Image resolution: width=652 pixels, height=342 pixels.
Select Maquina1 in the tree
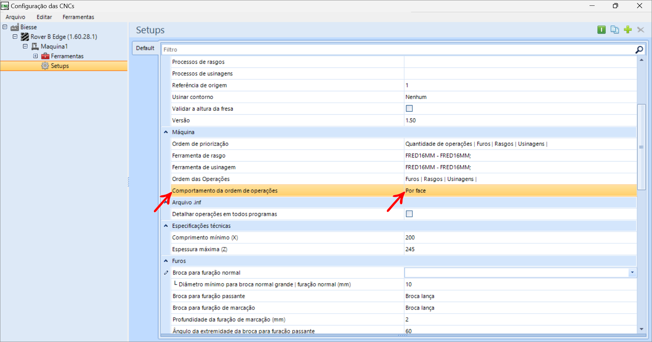pyautogui.click(x=54, y=46)
